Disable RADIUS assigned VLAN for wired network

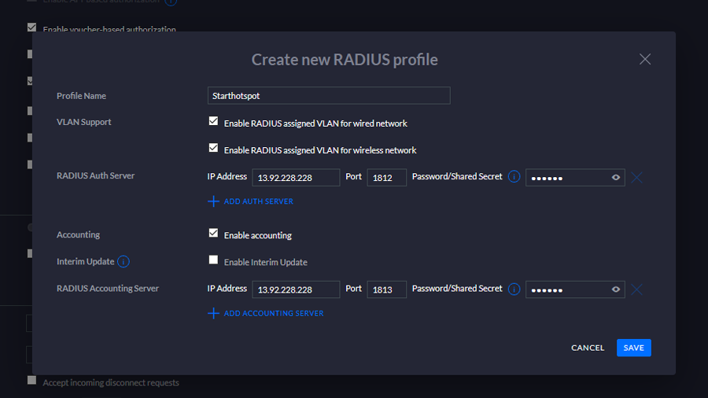(x=213, y=122)
